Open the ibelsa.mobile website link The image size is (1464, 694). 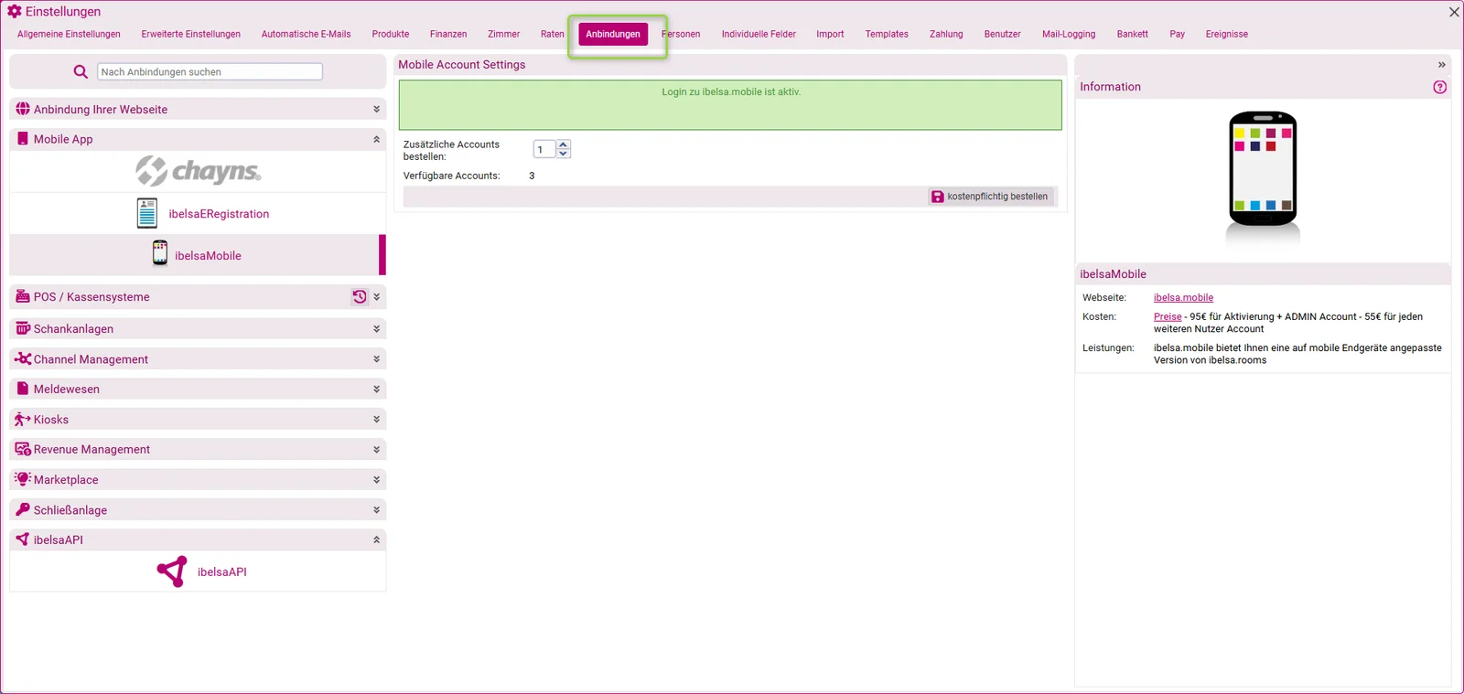1183,297
